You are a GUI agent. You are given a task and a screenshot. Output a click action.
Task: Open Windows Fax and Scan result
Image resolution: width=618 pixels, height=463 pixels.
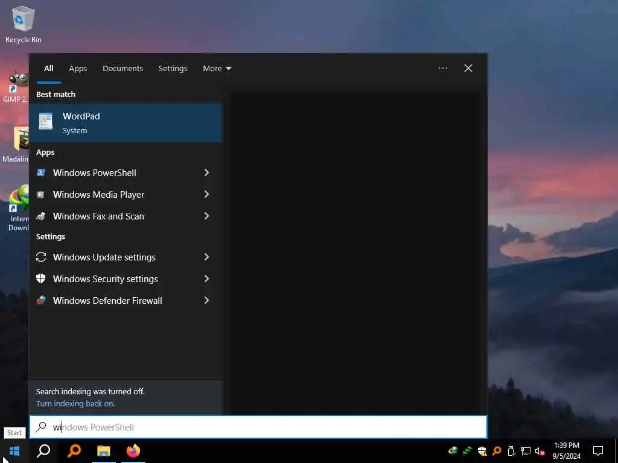pyautogui.click(x=126, y=216)
